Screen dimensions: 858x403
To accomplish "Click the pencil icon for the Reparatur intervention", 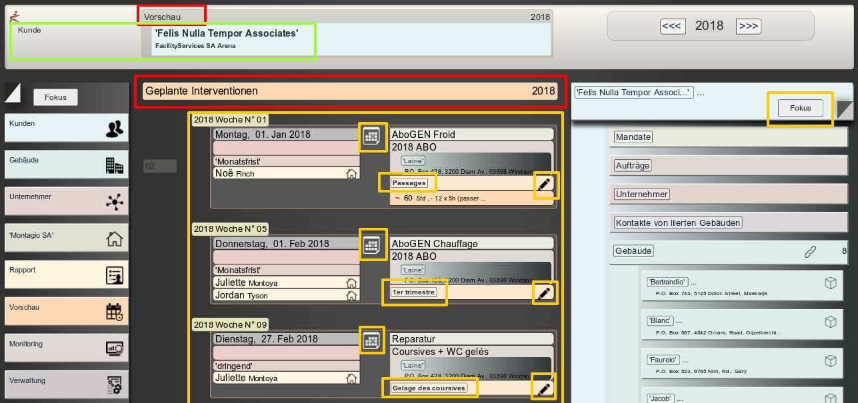I will [545, 388].
